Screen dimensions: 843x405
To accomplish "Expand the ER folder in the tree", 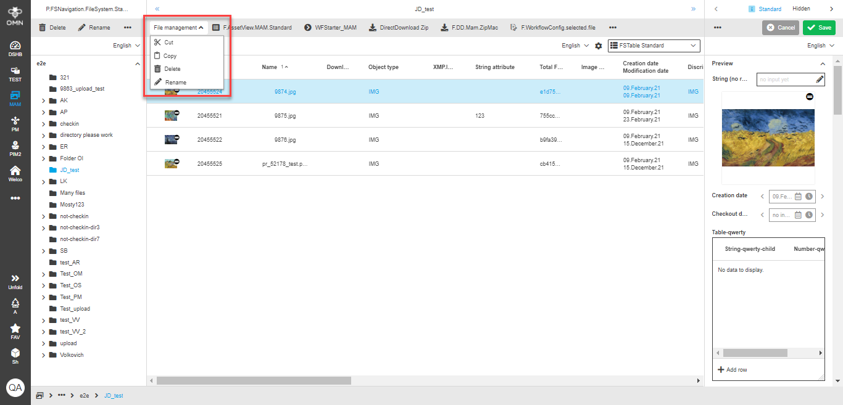I will pyautogui.click(x=43, y=146).
